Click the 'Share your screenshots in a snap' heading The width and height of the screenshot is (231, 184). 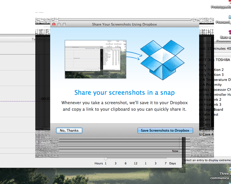pyautogui.click(x=124, y=93)
